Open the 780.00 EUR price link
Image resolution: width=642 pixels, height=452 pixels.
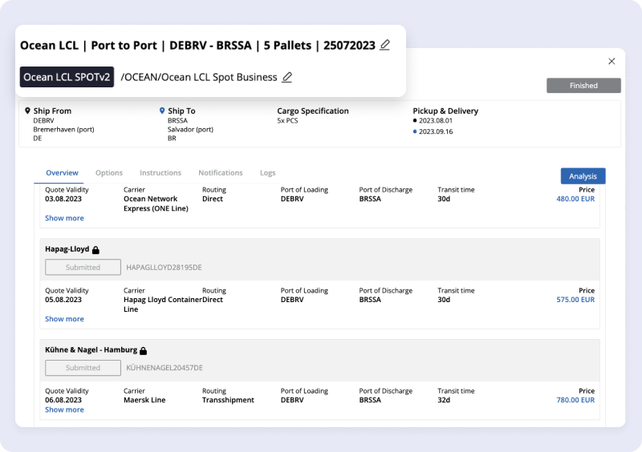pyautogui.click(x=575, y=400)
